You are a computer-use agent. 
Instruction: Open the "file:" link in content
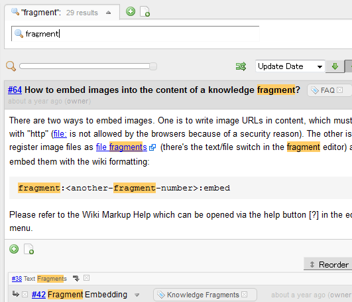pos(60,134)
